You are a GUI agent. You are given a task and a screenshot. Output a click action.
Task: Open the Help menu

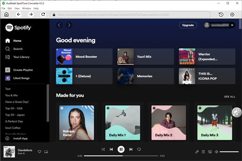[x=36, y=8]
